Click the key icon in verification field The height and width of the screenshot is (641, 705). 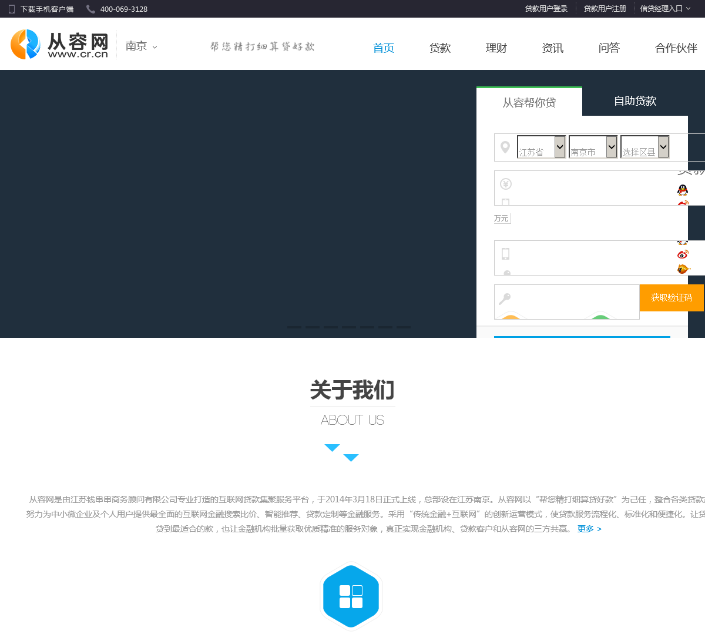[505, 299]
